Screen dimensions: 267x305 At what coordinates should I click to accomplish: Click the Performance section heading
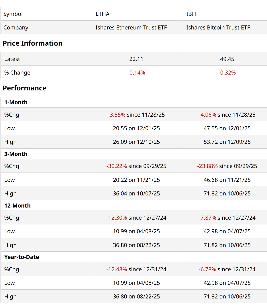24,88
